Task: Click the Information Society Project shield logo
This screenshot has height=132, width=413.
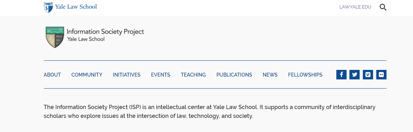Action: coord(55,37)
